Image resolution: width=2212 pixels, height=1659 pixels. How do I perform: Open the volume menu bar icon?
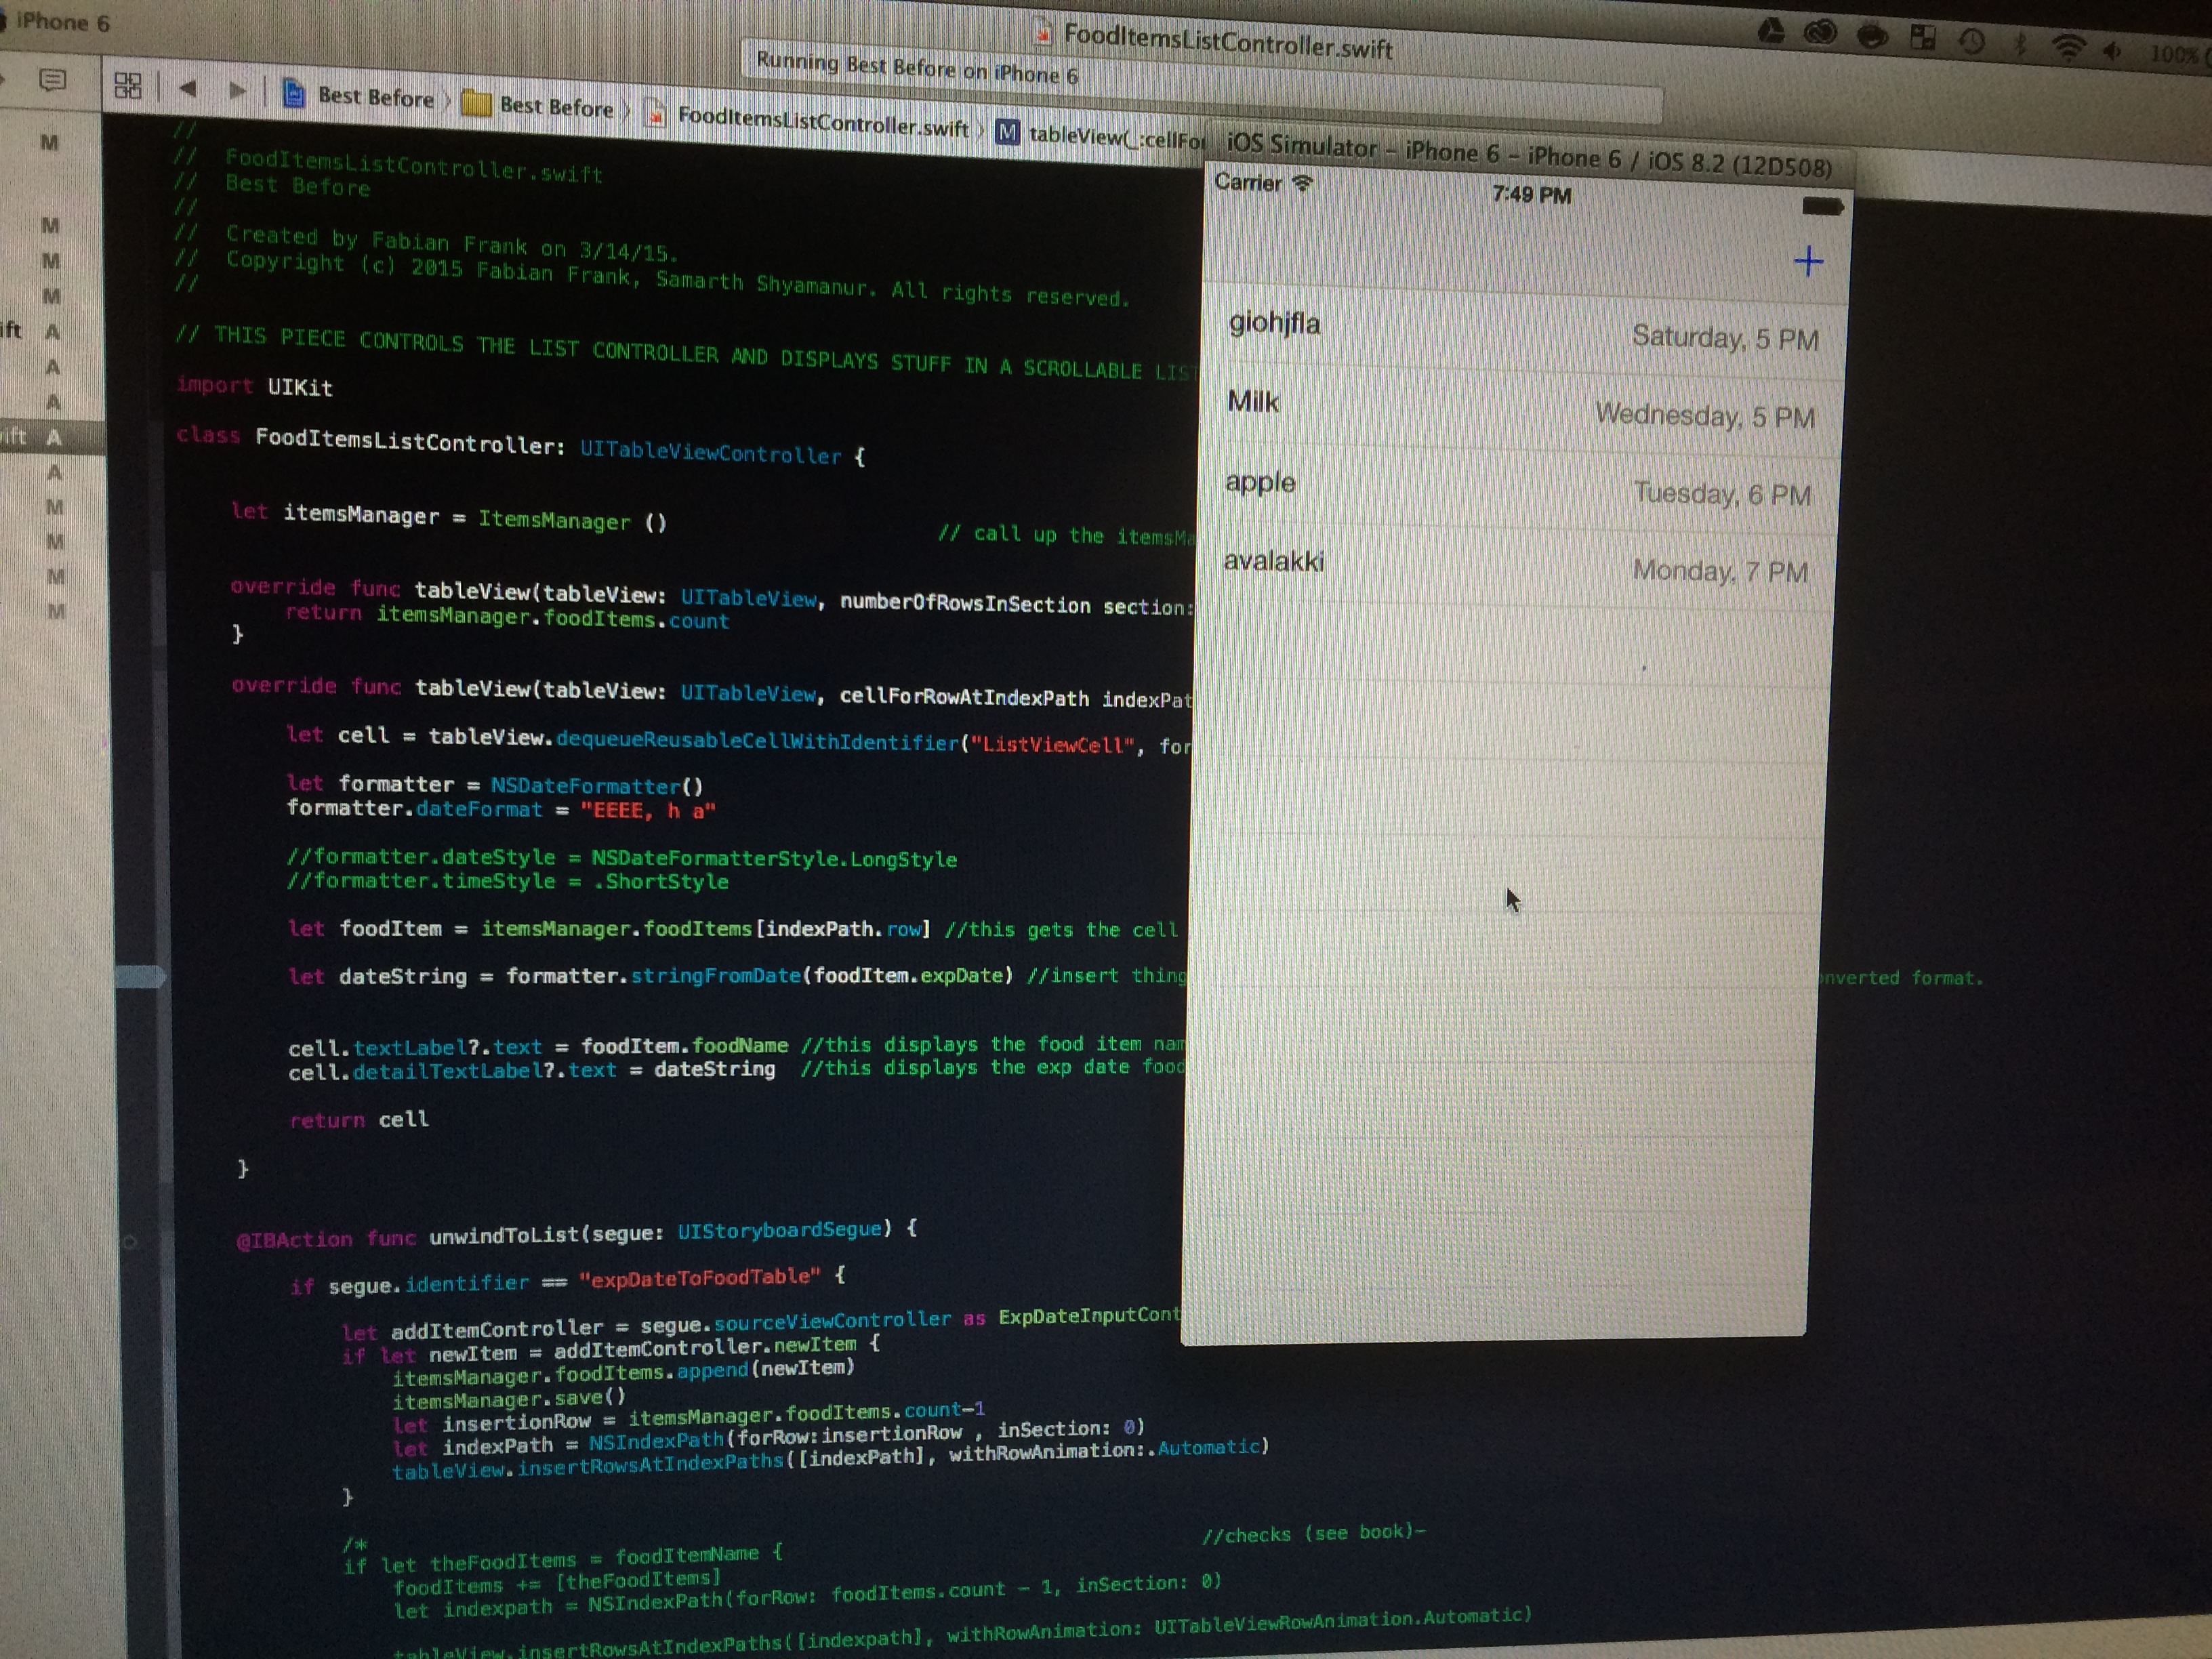tap(2112, 50)
